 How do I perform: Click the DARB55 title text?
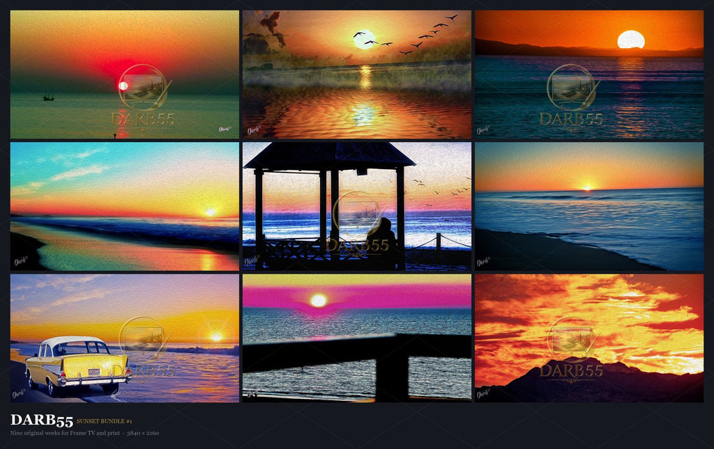tap(41, 420)
